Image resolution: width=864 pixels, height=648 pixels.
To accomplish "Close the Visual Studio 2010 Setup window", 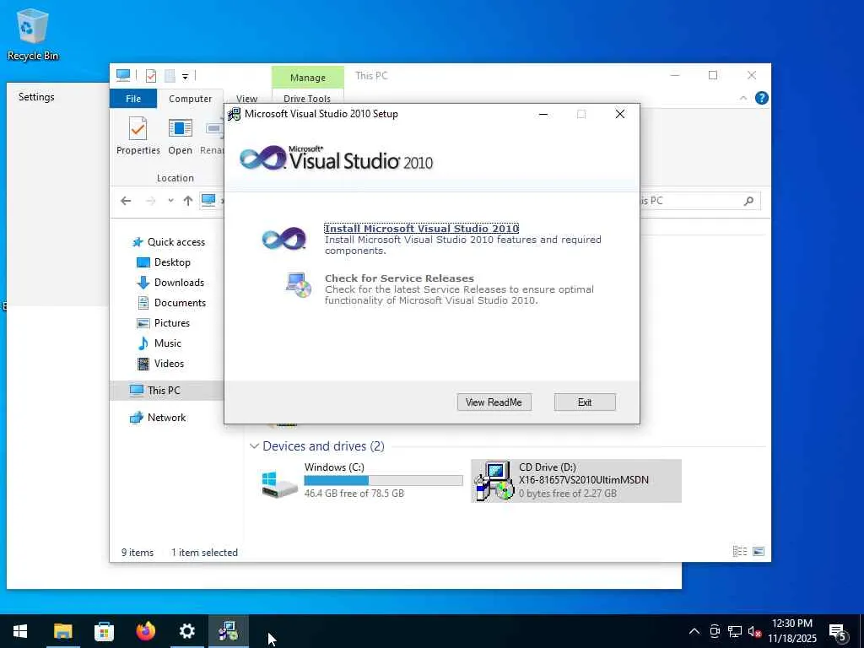I will click(x=620, y=114).
